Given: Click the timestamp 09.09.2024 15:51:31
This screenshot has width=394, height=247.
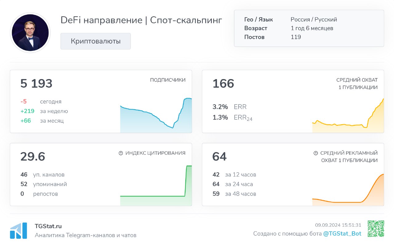Looking at the screenshot, I should [x=338, y=225].
